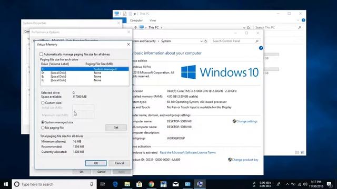Open the Control Panel address history dropdown
Image resolution: width=337 pixels, height=189 pixels.
pos(201,41)
